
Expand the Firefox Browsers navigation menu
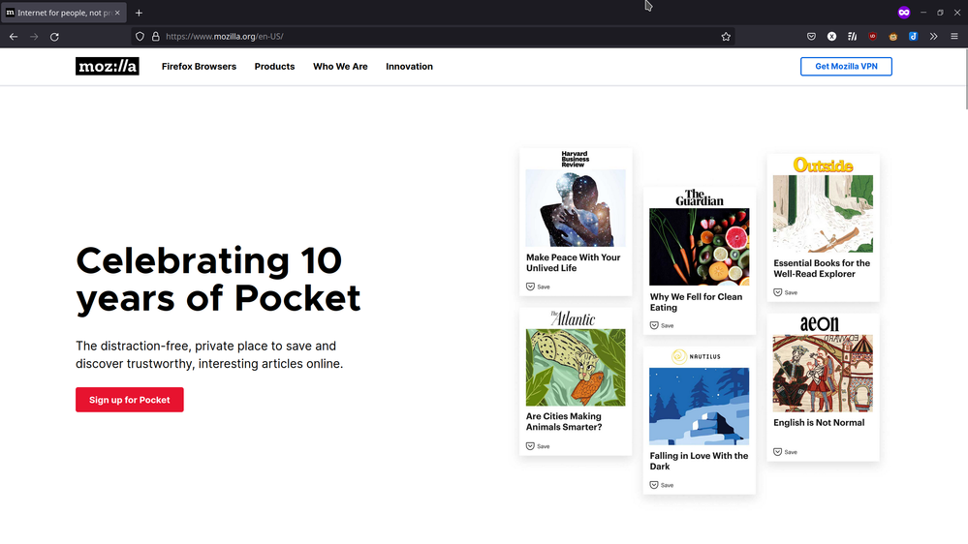199,67
